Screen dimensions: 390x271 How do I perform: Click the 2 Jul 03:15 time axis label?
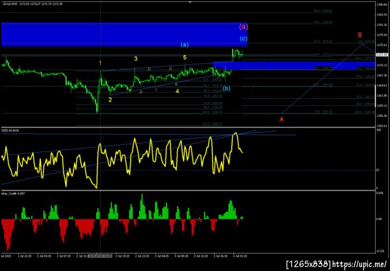click(x=44, y=255)
